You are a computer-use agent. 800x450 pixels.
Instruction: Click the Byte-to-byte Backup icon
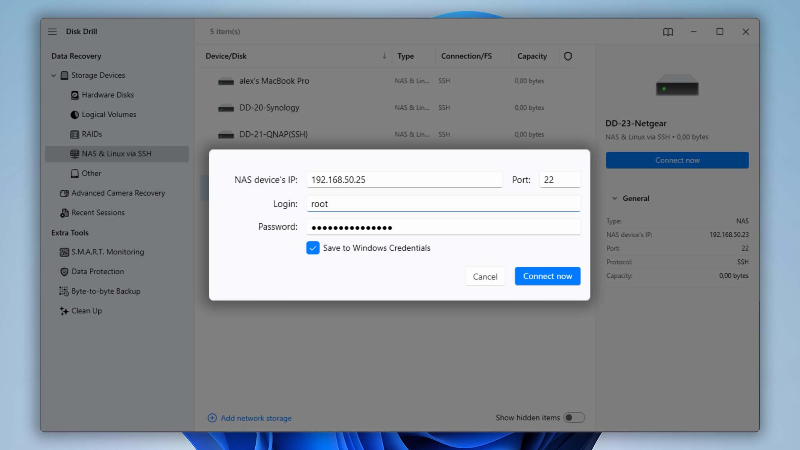pyautogui.click(x=64, y=291)
